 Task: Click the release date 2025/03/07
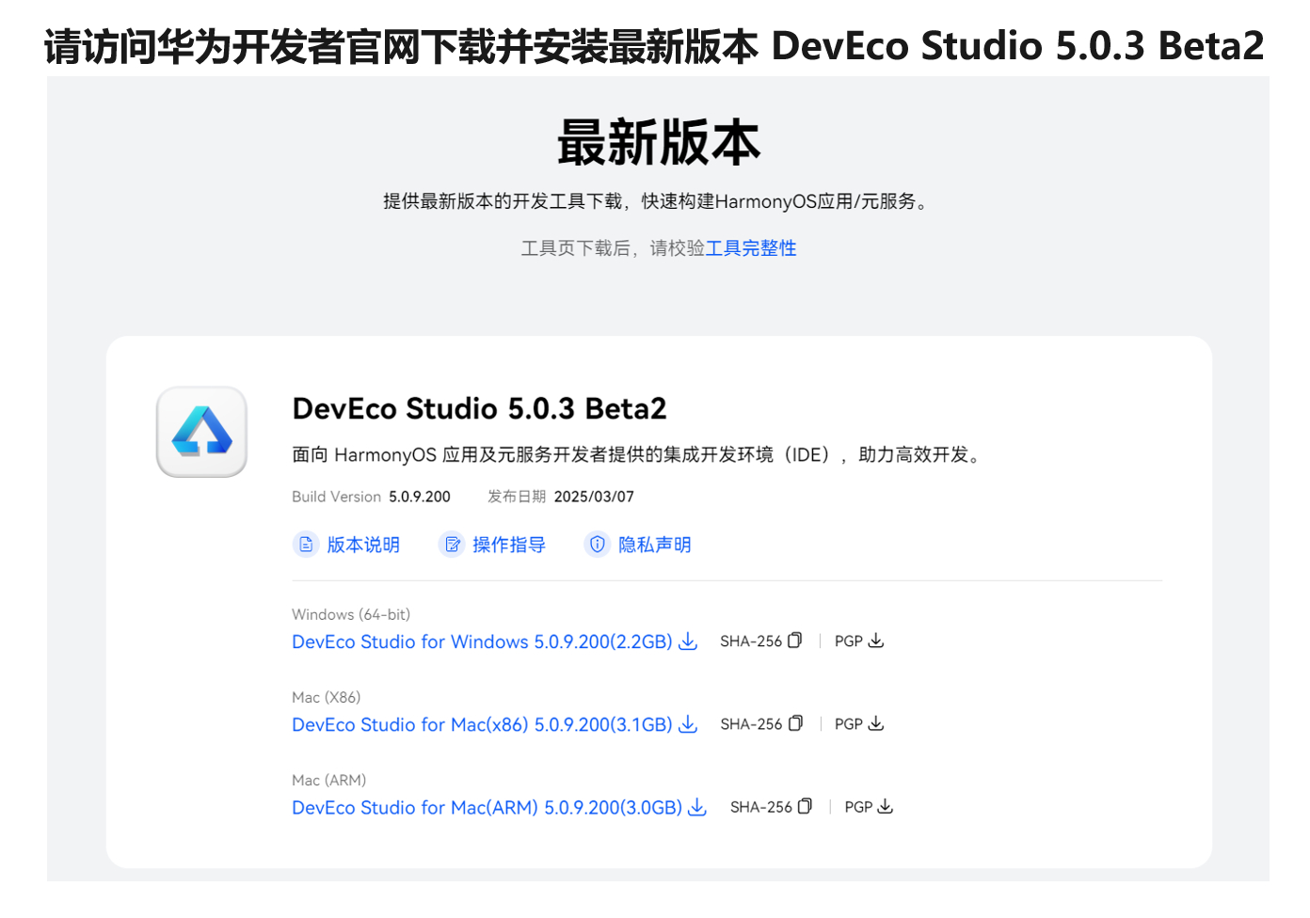pyautogui.click(x=594, y=497)
